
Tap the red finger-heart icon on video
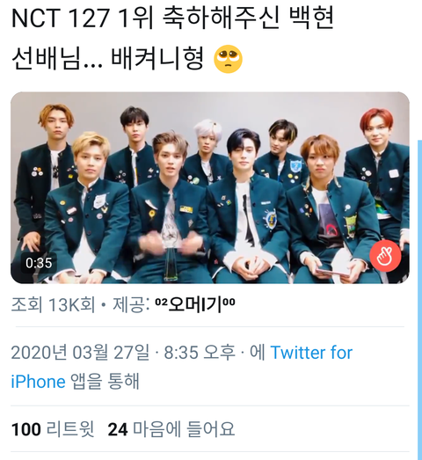[x=385, y=256]
